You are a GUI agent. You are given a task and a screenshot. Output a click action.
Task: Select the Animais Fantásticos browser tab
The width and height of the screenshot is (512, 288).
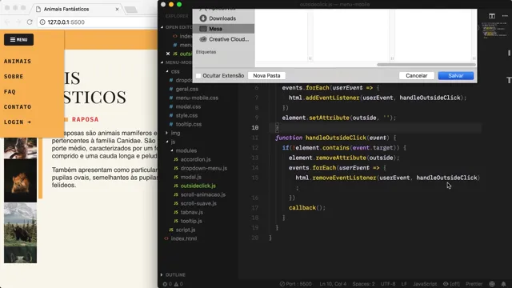tap(78, 9)
